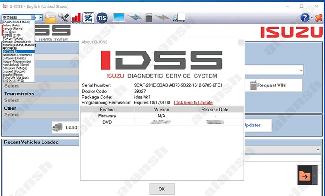Choose Nederlands (Nederland) language option

click(17, 55)
